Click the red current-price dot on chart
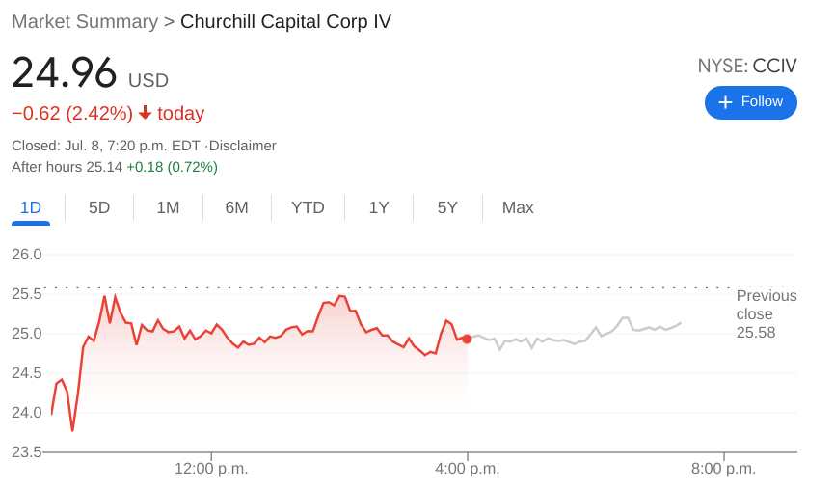The image size is (834, 489). 467,339
